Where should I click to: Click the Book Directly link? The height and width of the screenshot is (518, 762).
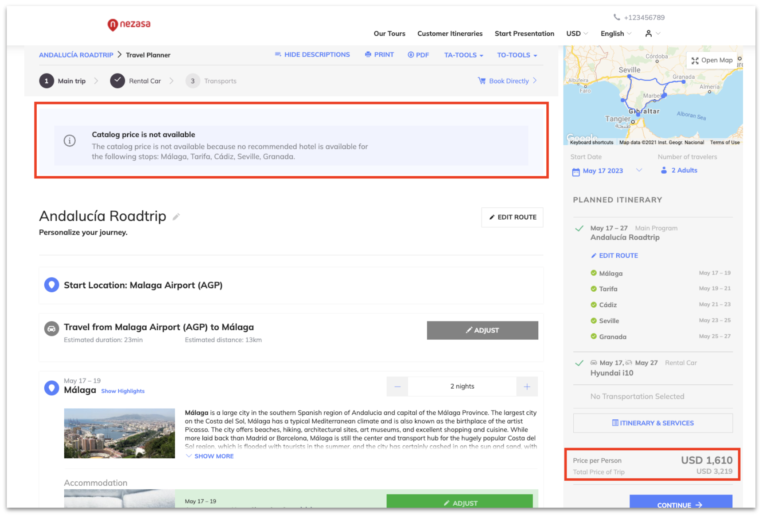509,81
